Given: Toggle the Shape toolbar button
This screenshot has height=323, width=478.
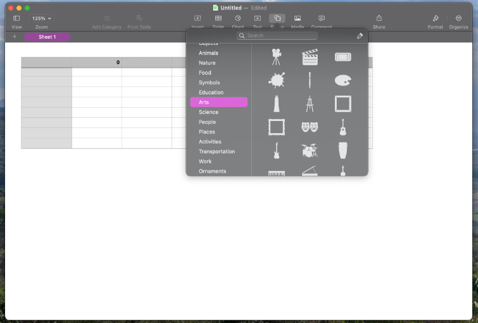Looking at the screenshot, I should 277,18.
